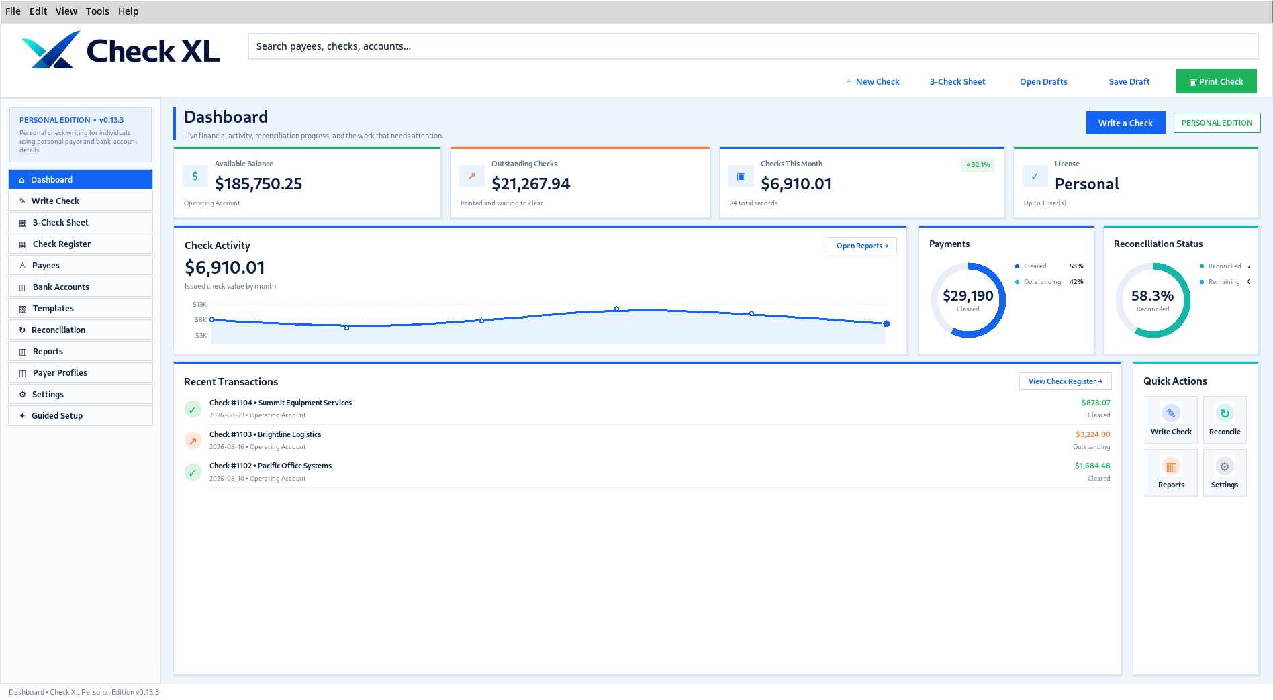Screen dimensions: 1273x700
Task: Click the Available Balance dollar icon
Action: tap(195, 177)
